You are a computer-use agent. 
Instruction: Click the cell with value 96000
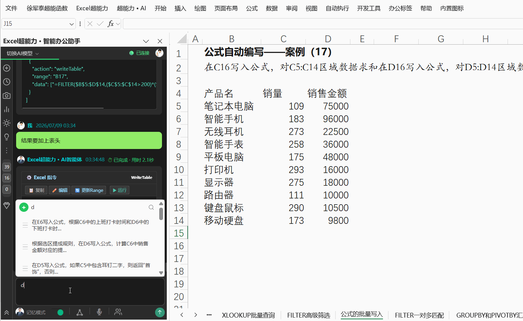[328, 119]
